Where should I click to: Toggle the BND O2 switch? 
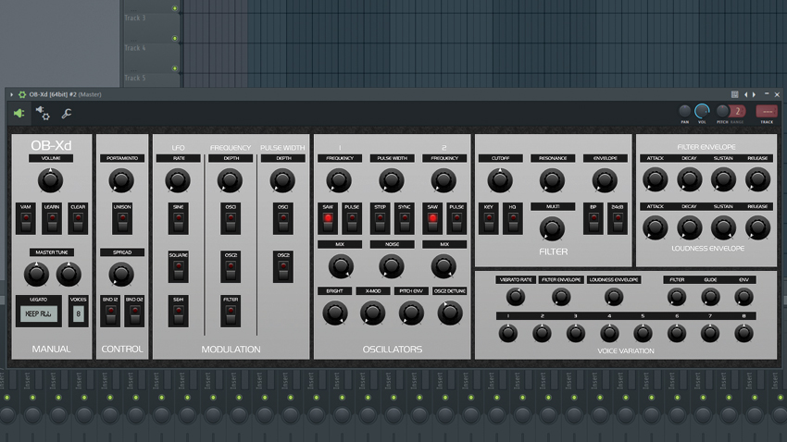(x=134, y=312)
